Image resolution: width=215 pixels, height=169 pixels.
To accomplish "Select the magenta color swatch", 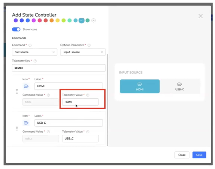I will [x=34, y=21].
